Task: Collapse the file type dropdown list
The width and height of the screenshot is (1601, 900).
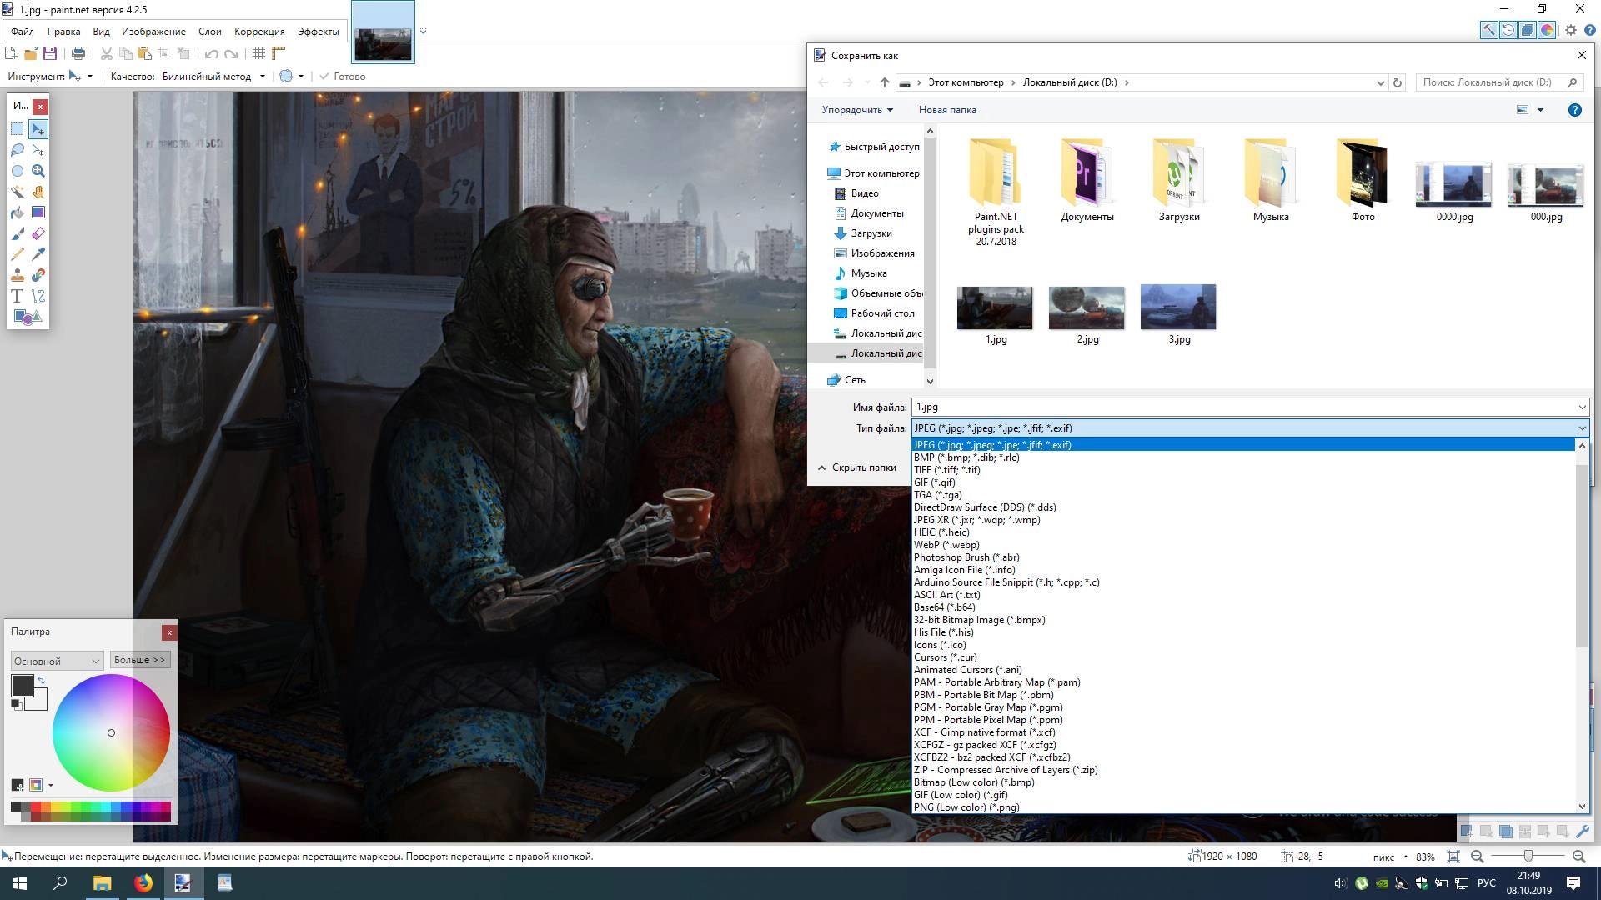Action: coord(1582,428)
